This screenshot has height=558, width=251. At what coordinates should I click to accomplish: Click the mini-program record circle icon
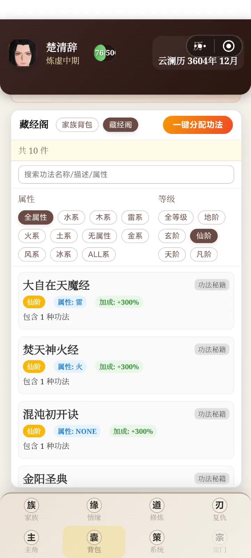click(229, 46)
